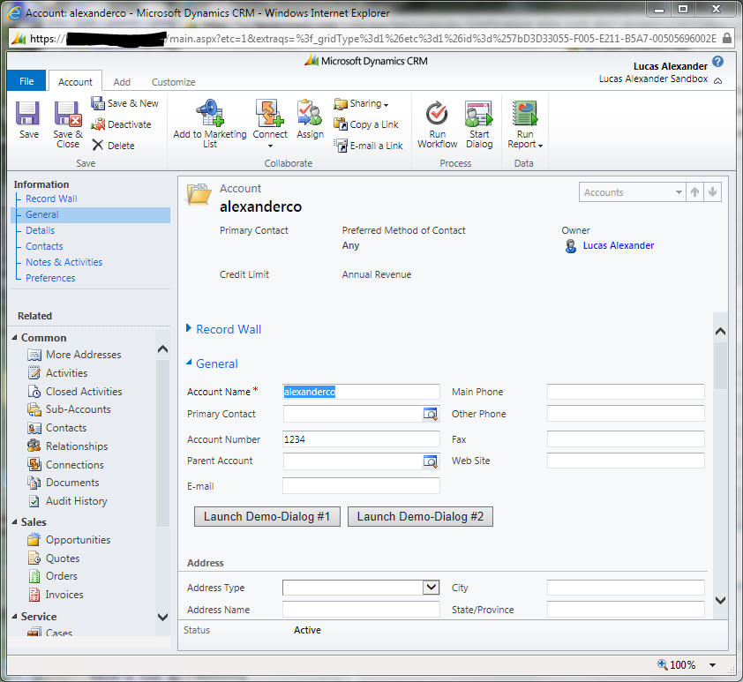The height and width of the screenshot is (682, 743).
Task: Open the Sharing menu
Action: click(x=361, y=103)
